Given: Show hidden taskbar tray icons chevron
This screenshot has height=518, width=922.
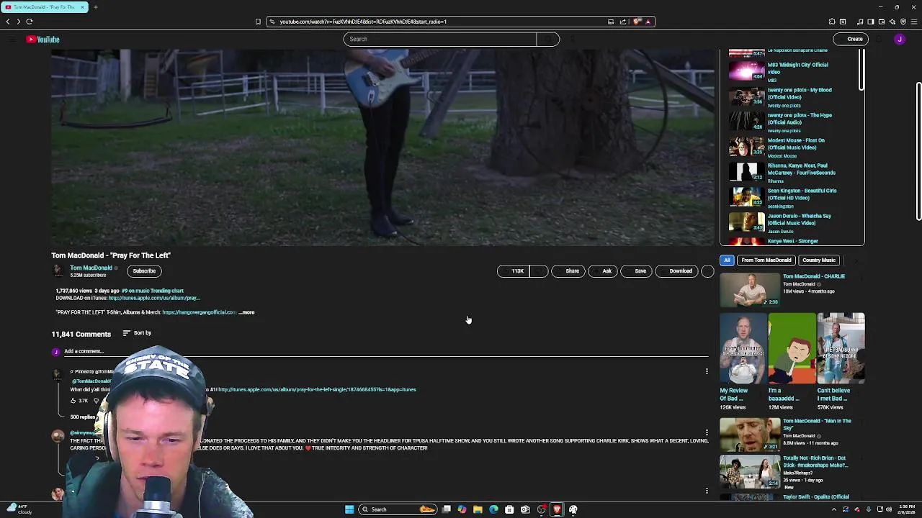Looking at the screenshot, I should [x=834, y=509].
